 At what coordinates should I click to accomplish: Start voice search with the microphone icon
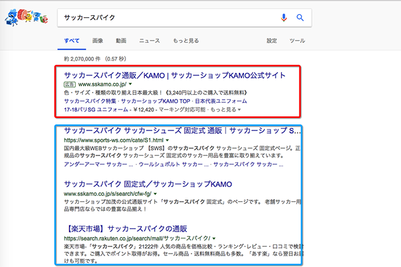pos(284,18)
